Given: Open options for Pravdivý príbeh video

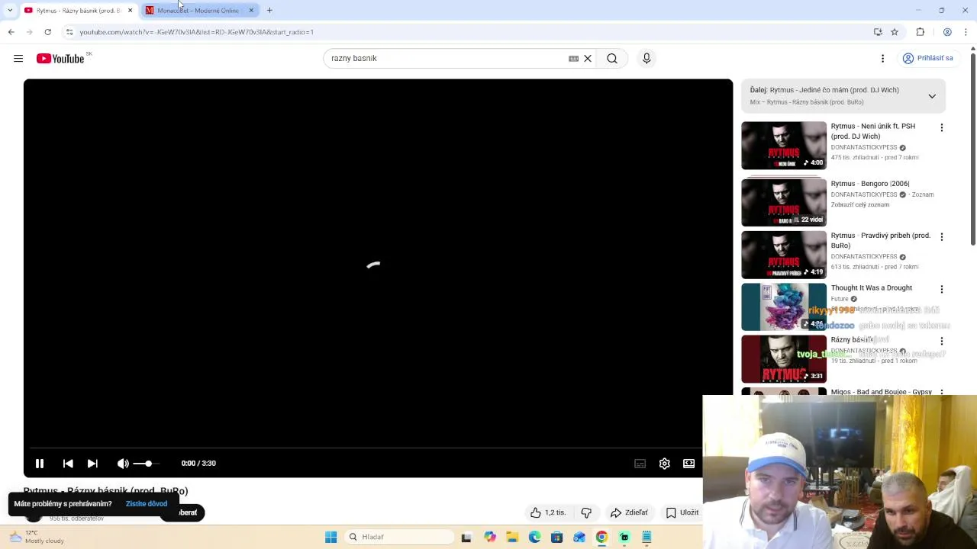Looking at the screenshot, I should pos(941,237).
